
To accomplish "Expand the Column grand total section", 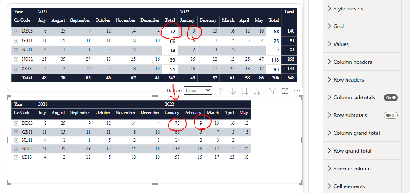I will pos(362,133).
